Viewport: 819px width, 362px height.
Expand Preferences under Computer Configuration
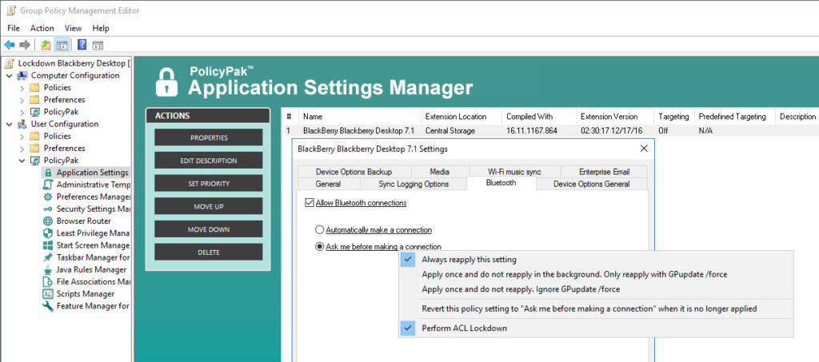(x=22, y=100)
